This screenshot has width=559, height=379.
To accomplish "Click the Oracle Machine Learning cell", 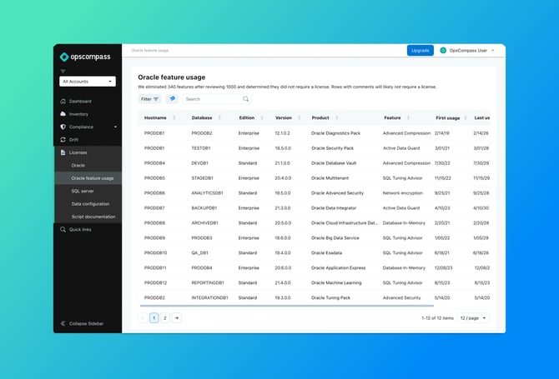I will pyautogui.click(x=336, y=282).
